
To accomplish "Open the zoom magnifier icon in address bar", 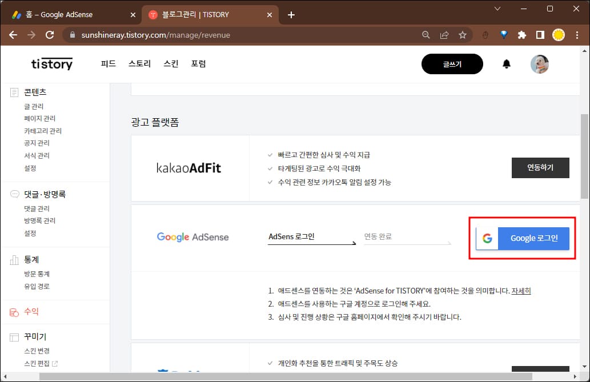I will [426, 35].
